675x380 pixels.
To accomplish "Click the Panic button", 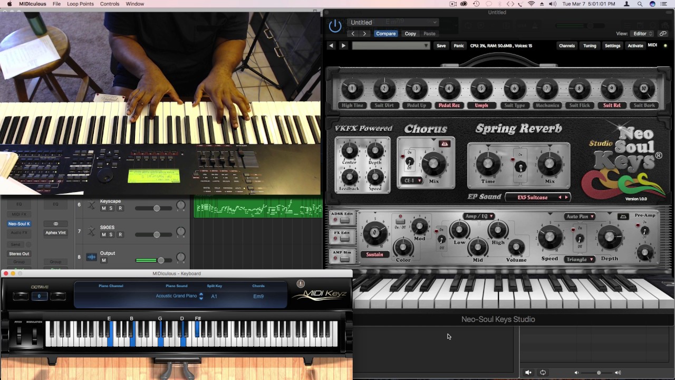I will tap(459, 46).
